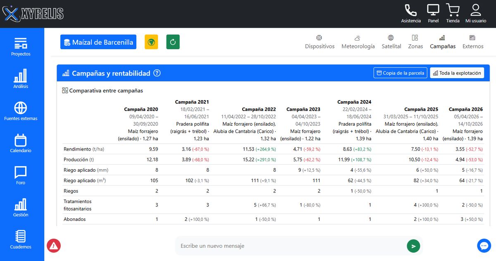Open Cuadernos in the sidebar

pyautogui.click(x=21, y=239)
